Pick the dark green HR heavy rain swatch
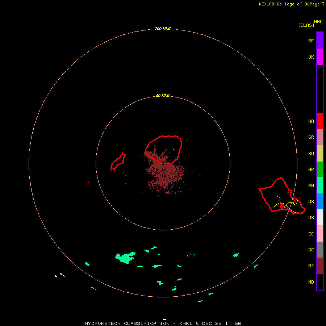Image resolution: width=326 pixels, height=326 pixels. (320, 170)
